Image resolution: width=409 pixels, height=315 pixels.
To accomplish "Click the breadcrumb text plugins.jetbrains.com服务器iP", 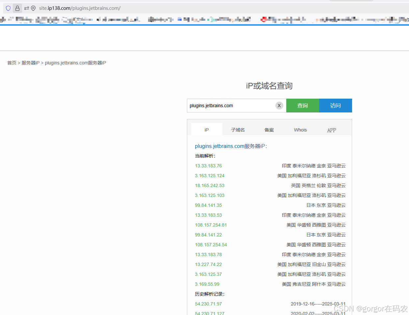I will click(x=75, y=63).
